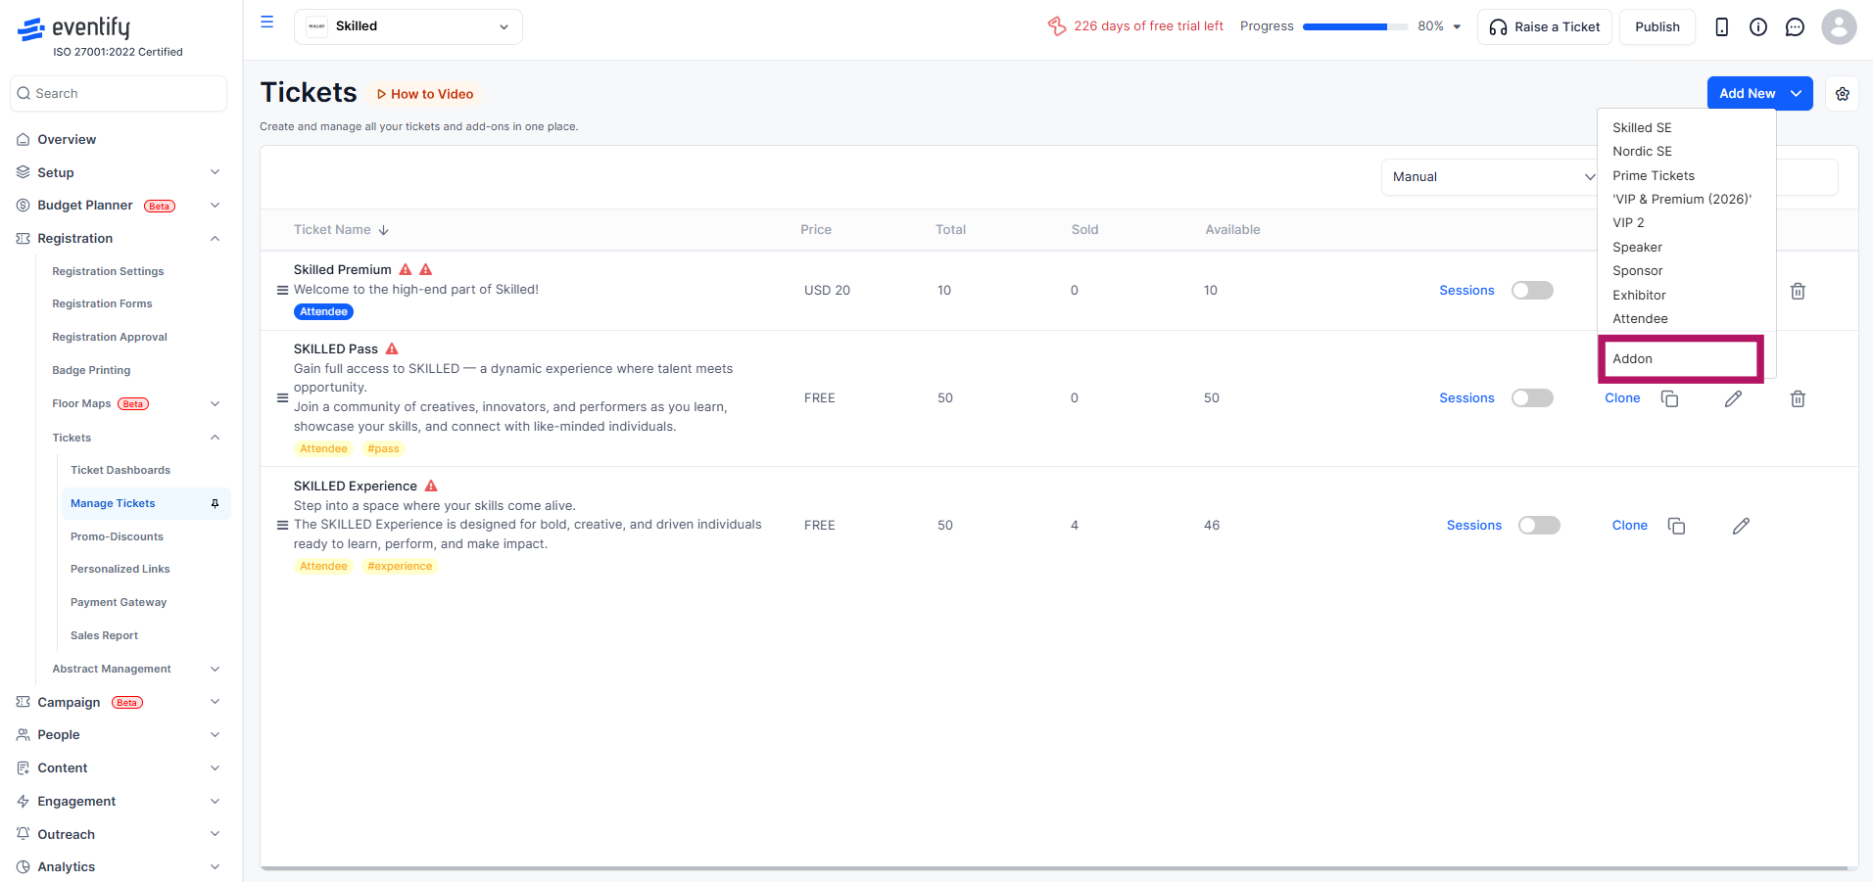
Task: Delete the SKILLED Pass ticket
Action: click(x=1798, y=398)
